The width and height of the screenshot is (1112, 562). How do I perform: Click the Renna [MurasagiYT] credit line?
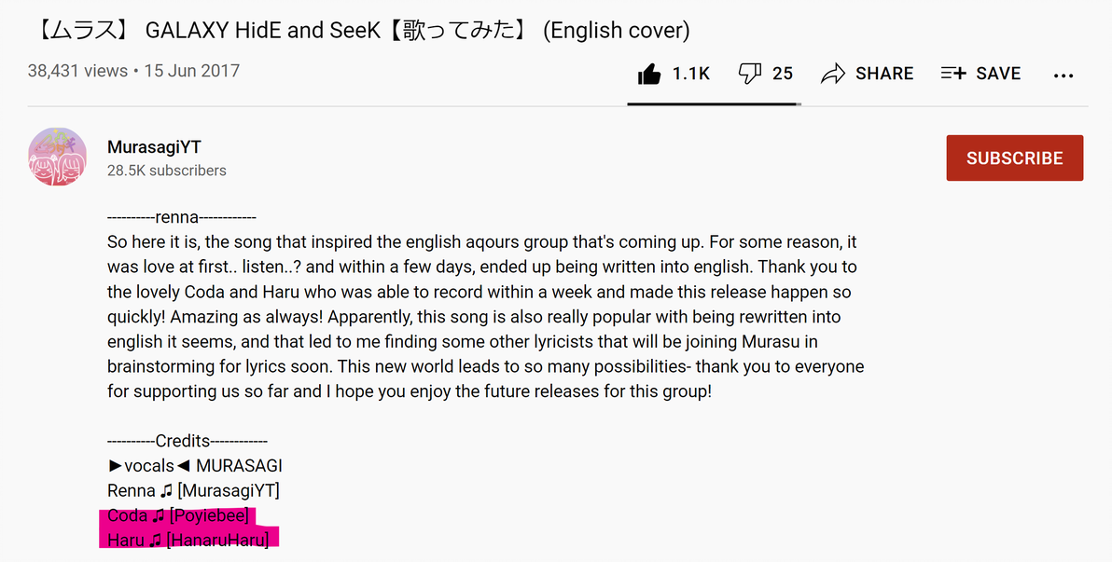(x=193, y=490)
